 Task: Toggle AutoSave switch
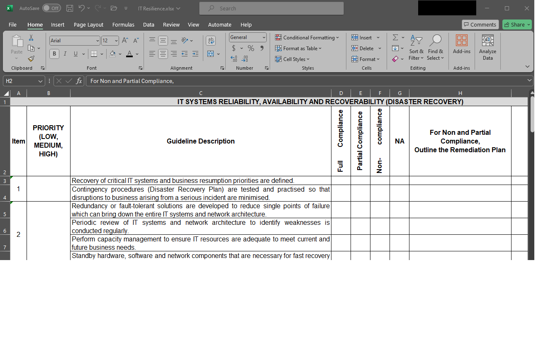51,8
